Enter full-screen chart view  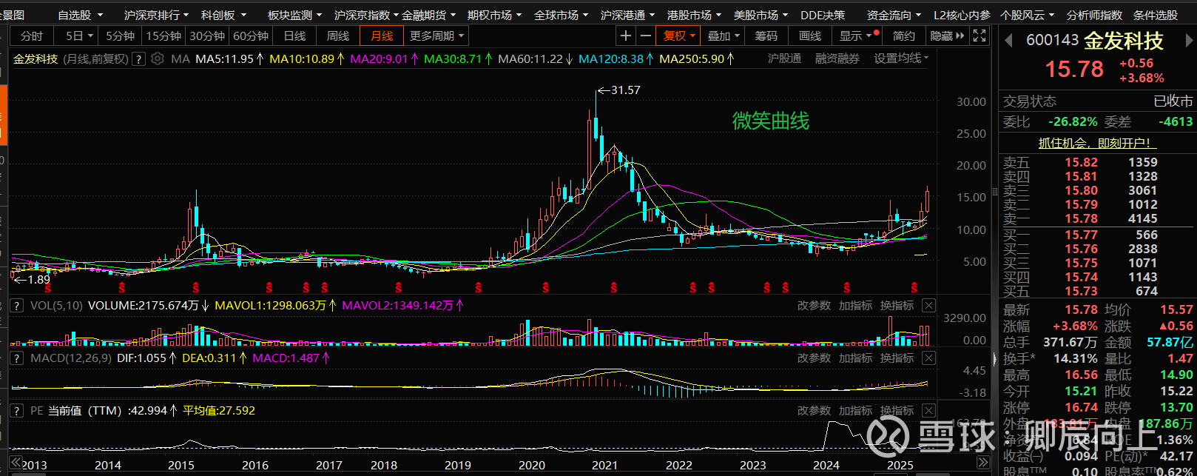[979, 36]
